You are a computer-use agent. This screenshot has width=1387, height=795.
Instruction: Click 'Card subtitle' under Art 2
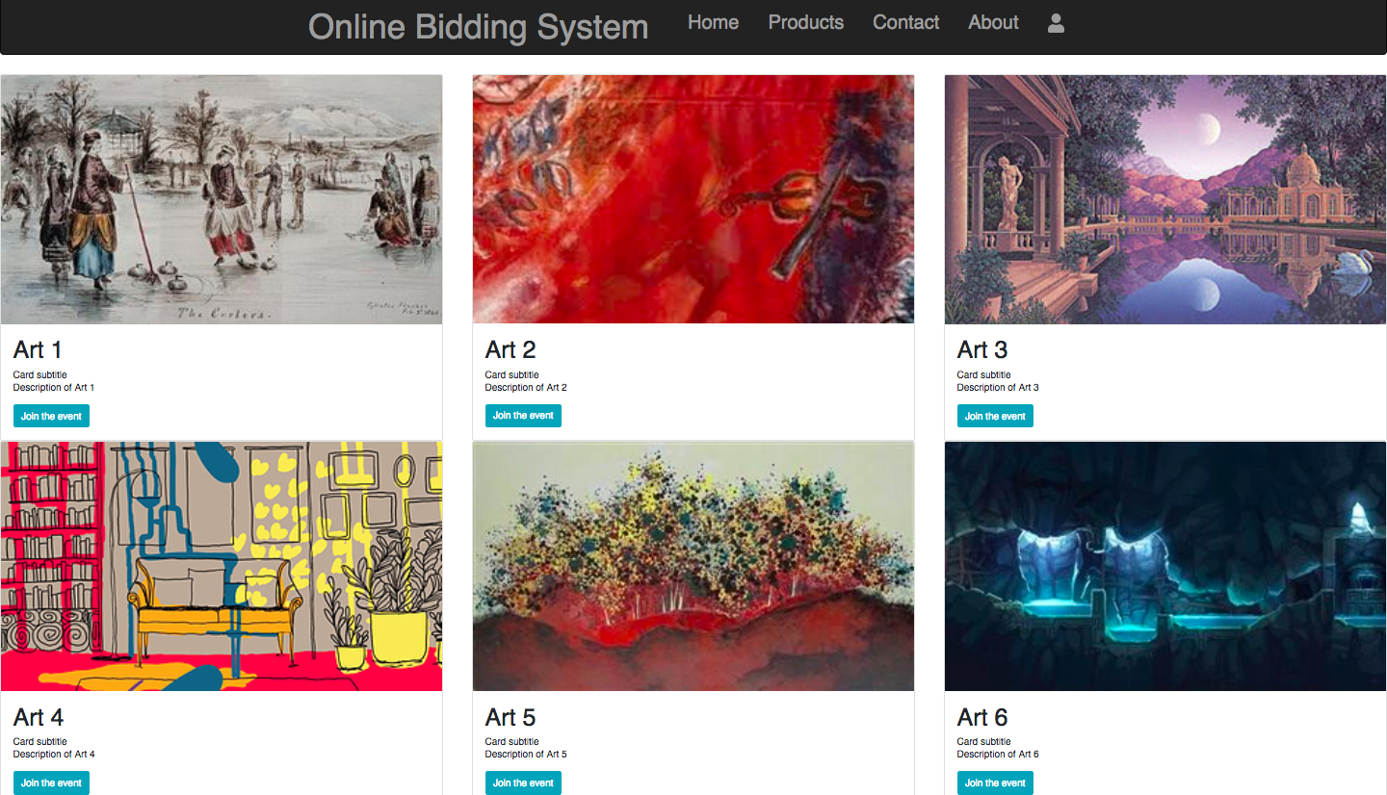(x=512, y=375)
